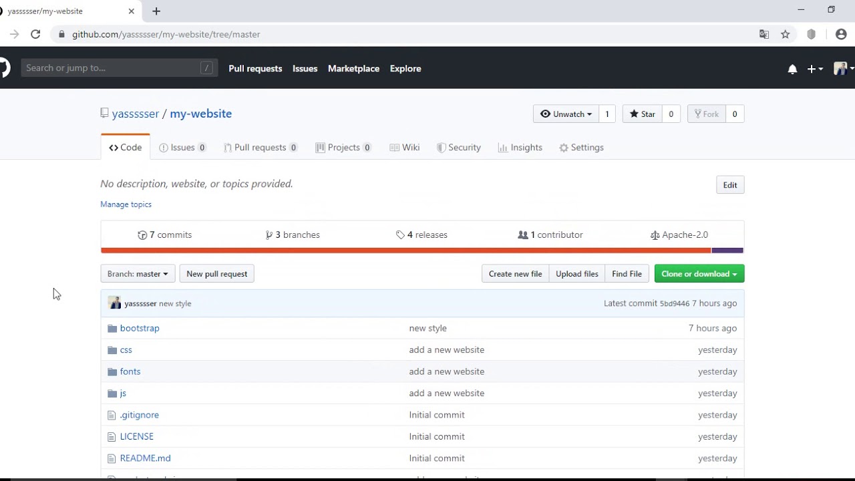This screenshot has width=855, height=481.
Task: Click the README.md file icon
Action: [x=112, y=458]
